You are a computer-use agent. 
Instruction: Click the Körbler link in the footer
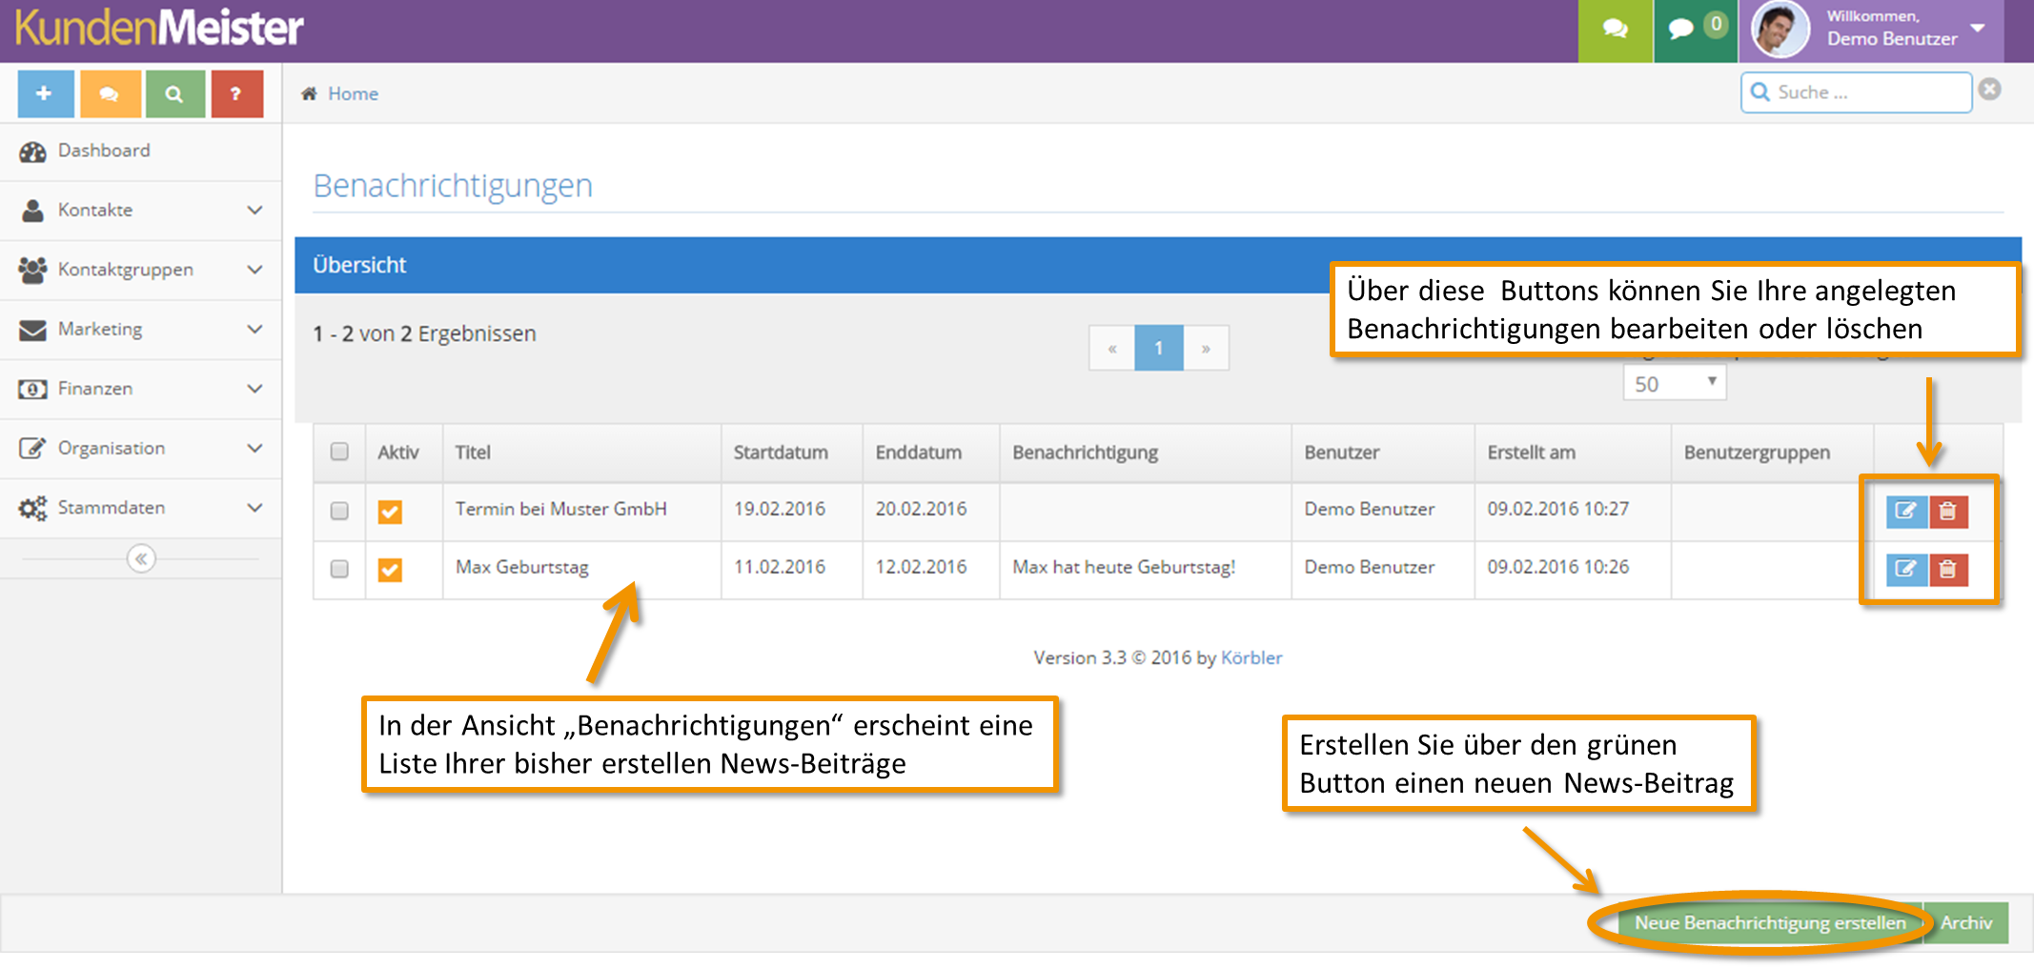click(x=1251, y=657)
